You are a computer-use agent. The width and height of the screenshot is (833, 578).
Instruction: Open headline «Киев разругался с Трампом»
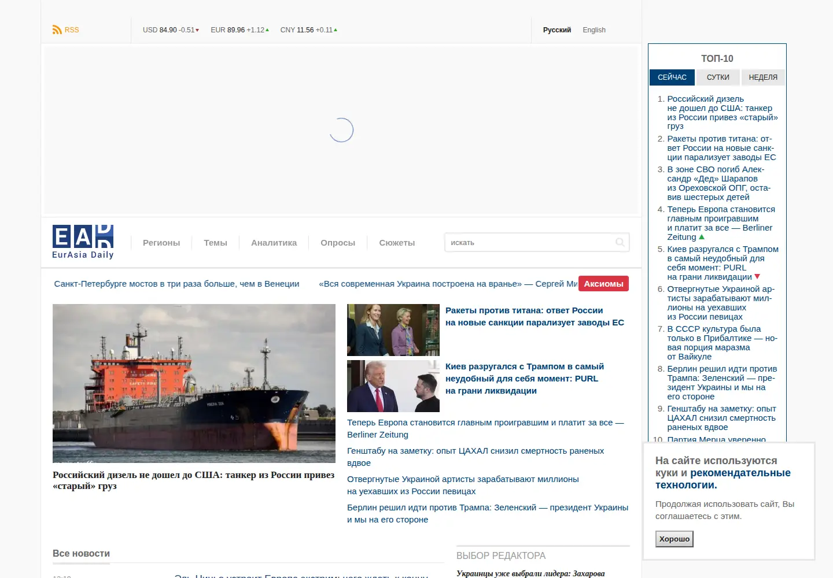(x=525, y=379)
